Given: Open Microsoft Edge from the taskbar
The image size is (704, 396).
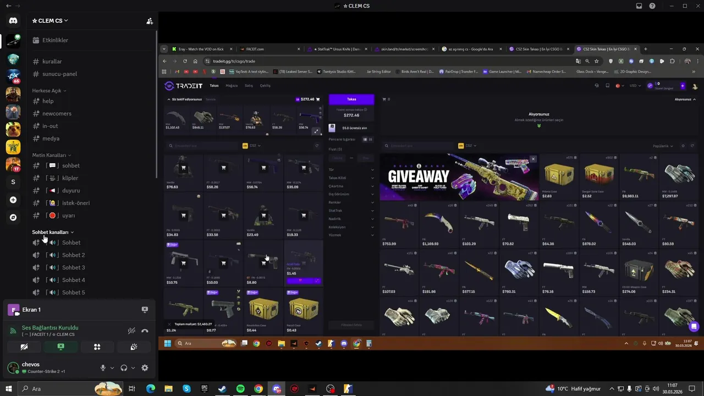Looking at the screenshot, I should [x=151, y=389].
